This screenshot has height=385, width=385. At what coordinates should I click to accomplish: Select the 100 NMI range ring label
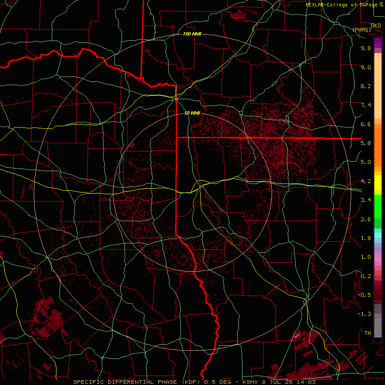click(x=192, y=34)
